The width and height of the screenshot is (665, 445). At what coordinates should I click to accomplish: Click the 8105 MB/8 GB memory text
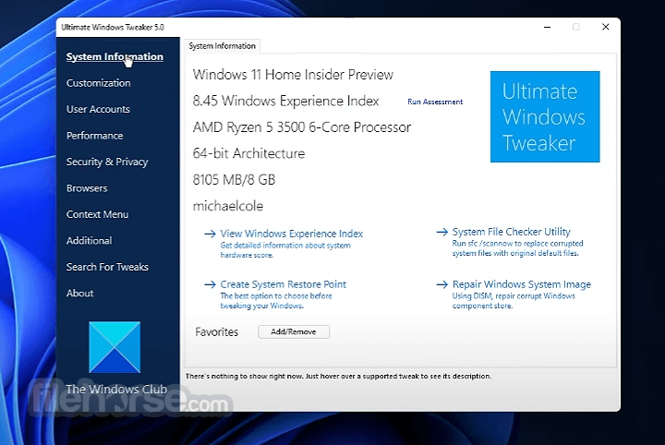pos(234,180)
